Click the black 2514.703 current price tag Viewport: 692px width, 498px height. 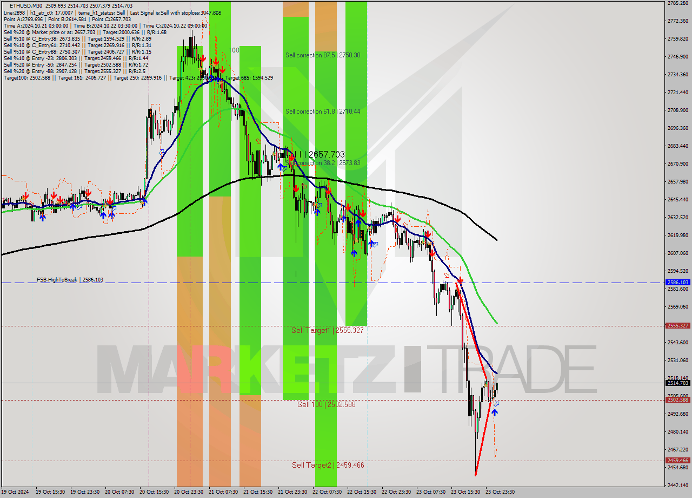[678, 383]
